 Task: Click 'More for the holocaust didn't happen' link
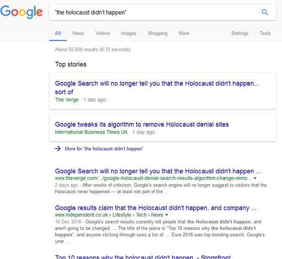coord(104,148)
